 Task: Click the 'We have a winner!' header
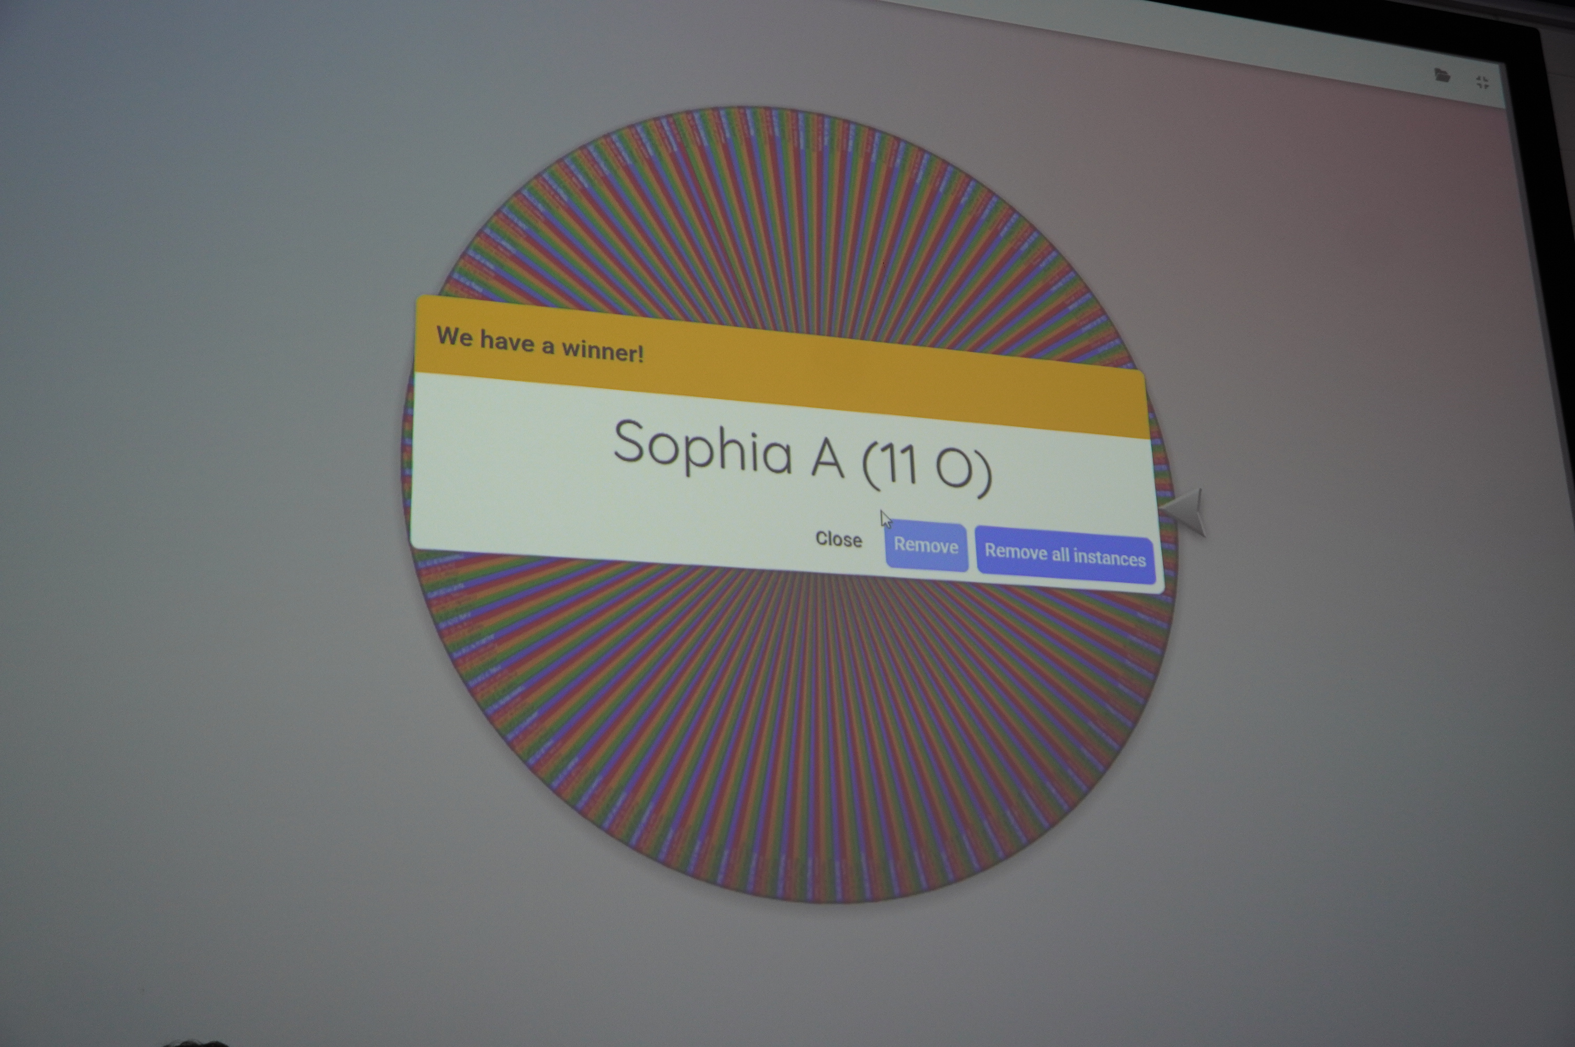pos(539,344)
